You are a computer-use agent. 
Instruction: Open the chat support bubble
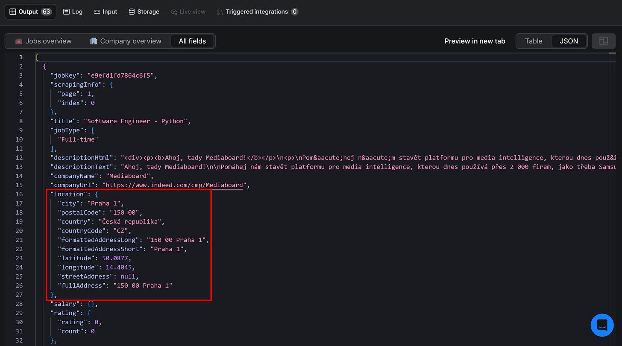tap(602, 325)
